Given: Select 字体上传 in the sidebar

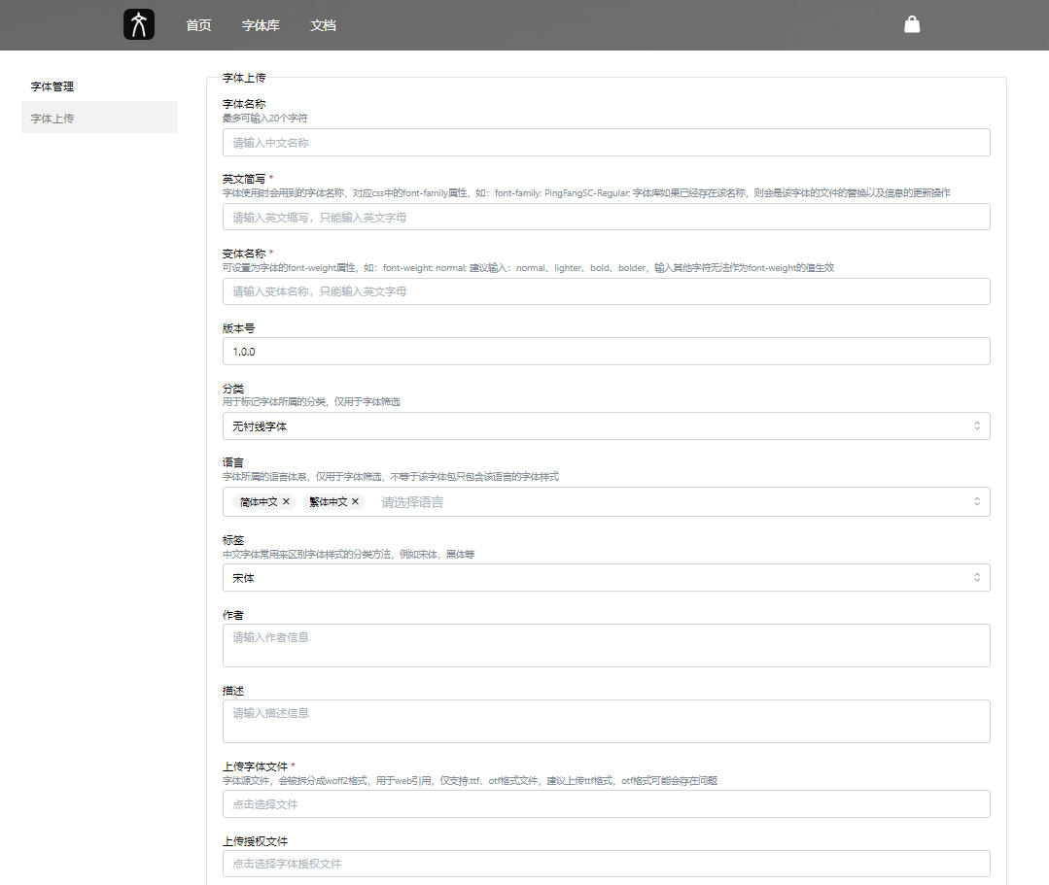Looking at the screenshot, I should [x=100, y=118].
